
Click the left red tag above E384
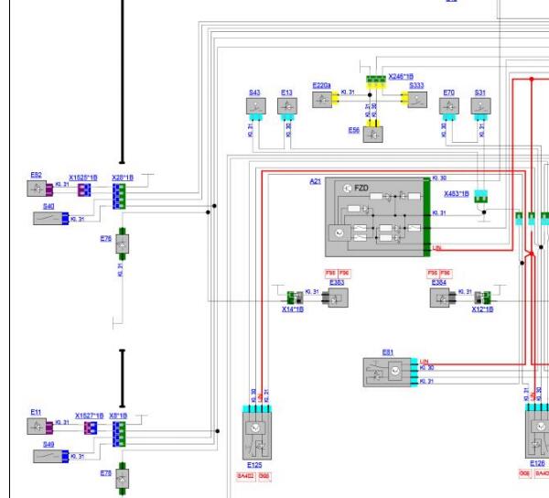(433, 273)
